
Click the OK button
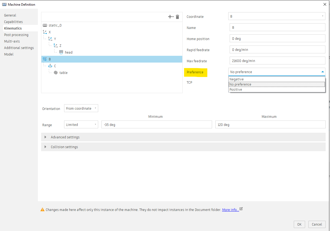click(299, 224)
